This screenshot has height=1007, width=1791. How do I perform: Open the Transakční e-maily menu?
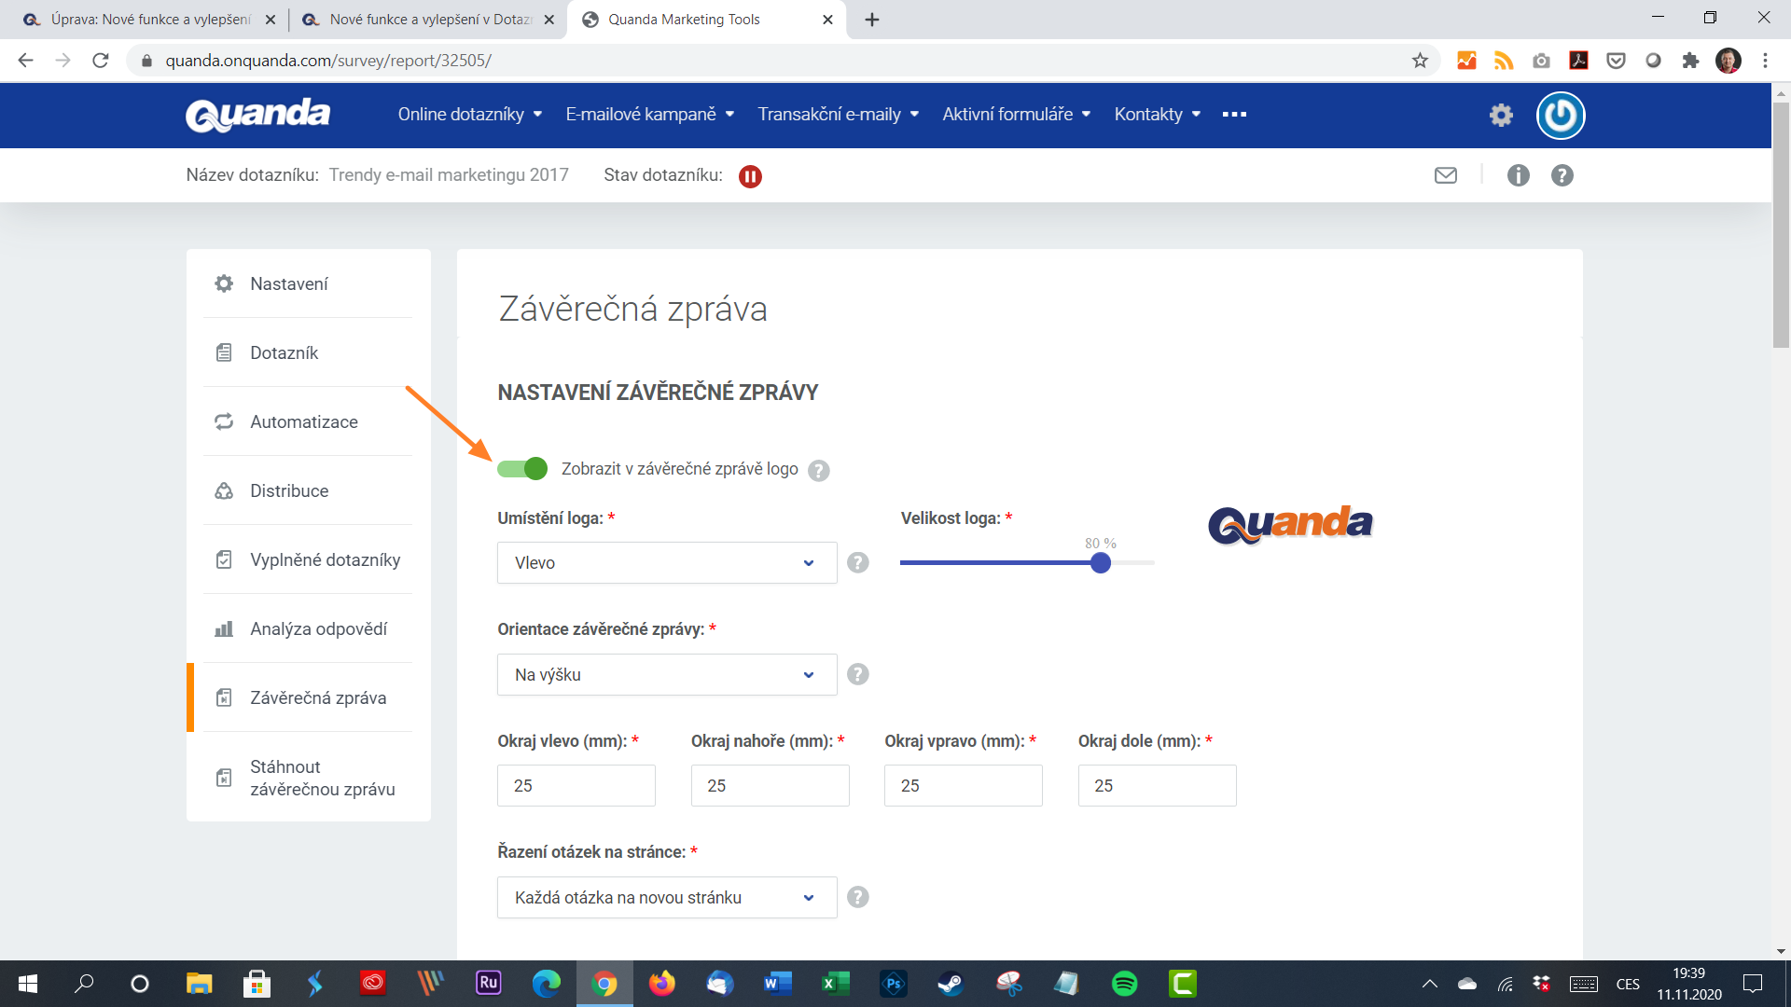point(839,114)
